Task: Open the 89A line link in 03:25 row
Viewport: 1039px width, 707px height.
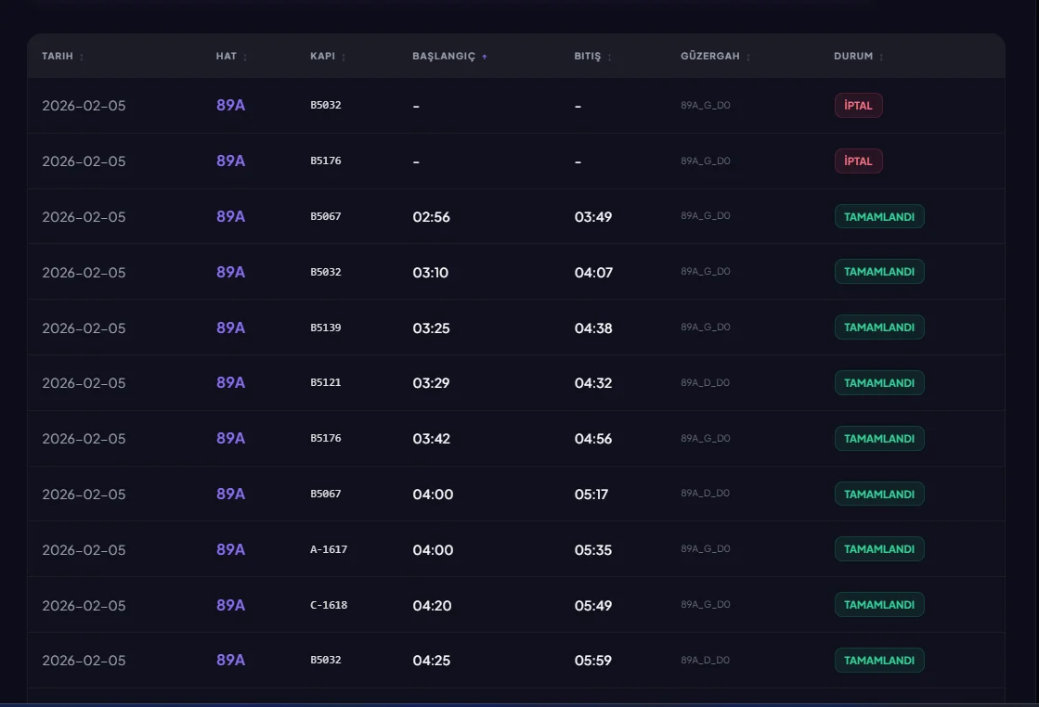Action: point(230,328)
